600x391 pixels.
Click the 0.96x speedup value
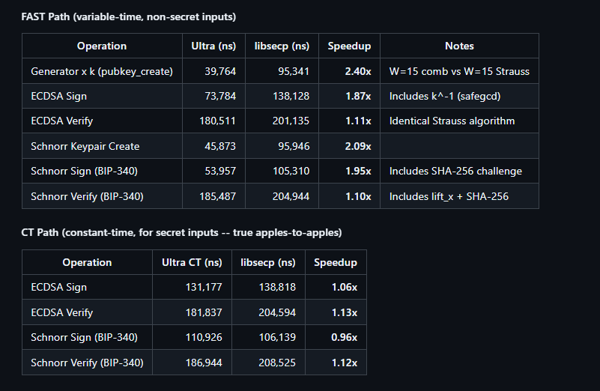tap(344, 338)
